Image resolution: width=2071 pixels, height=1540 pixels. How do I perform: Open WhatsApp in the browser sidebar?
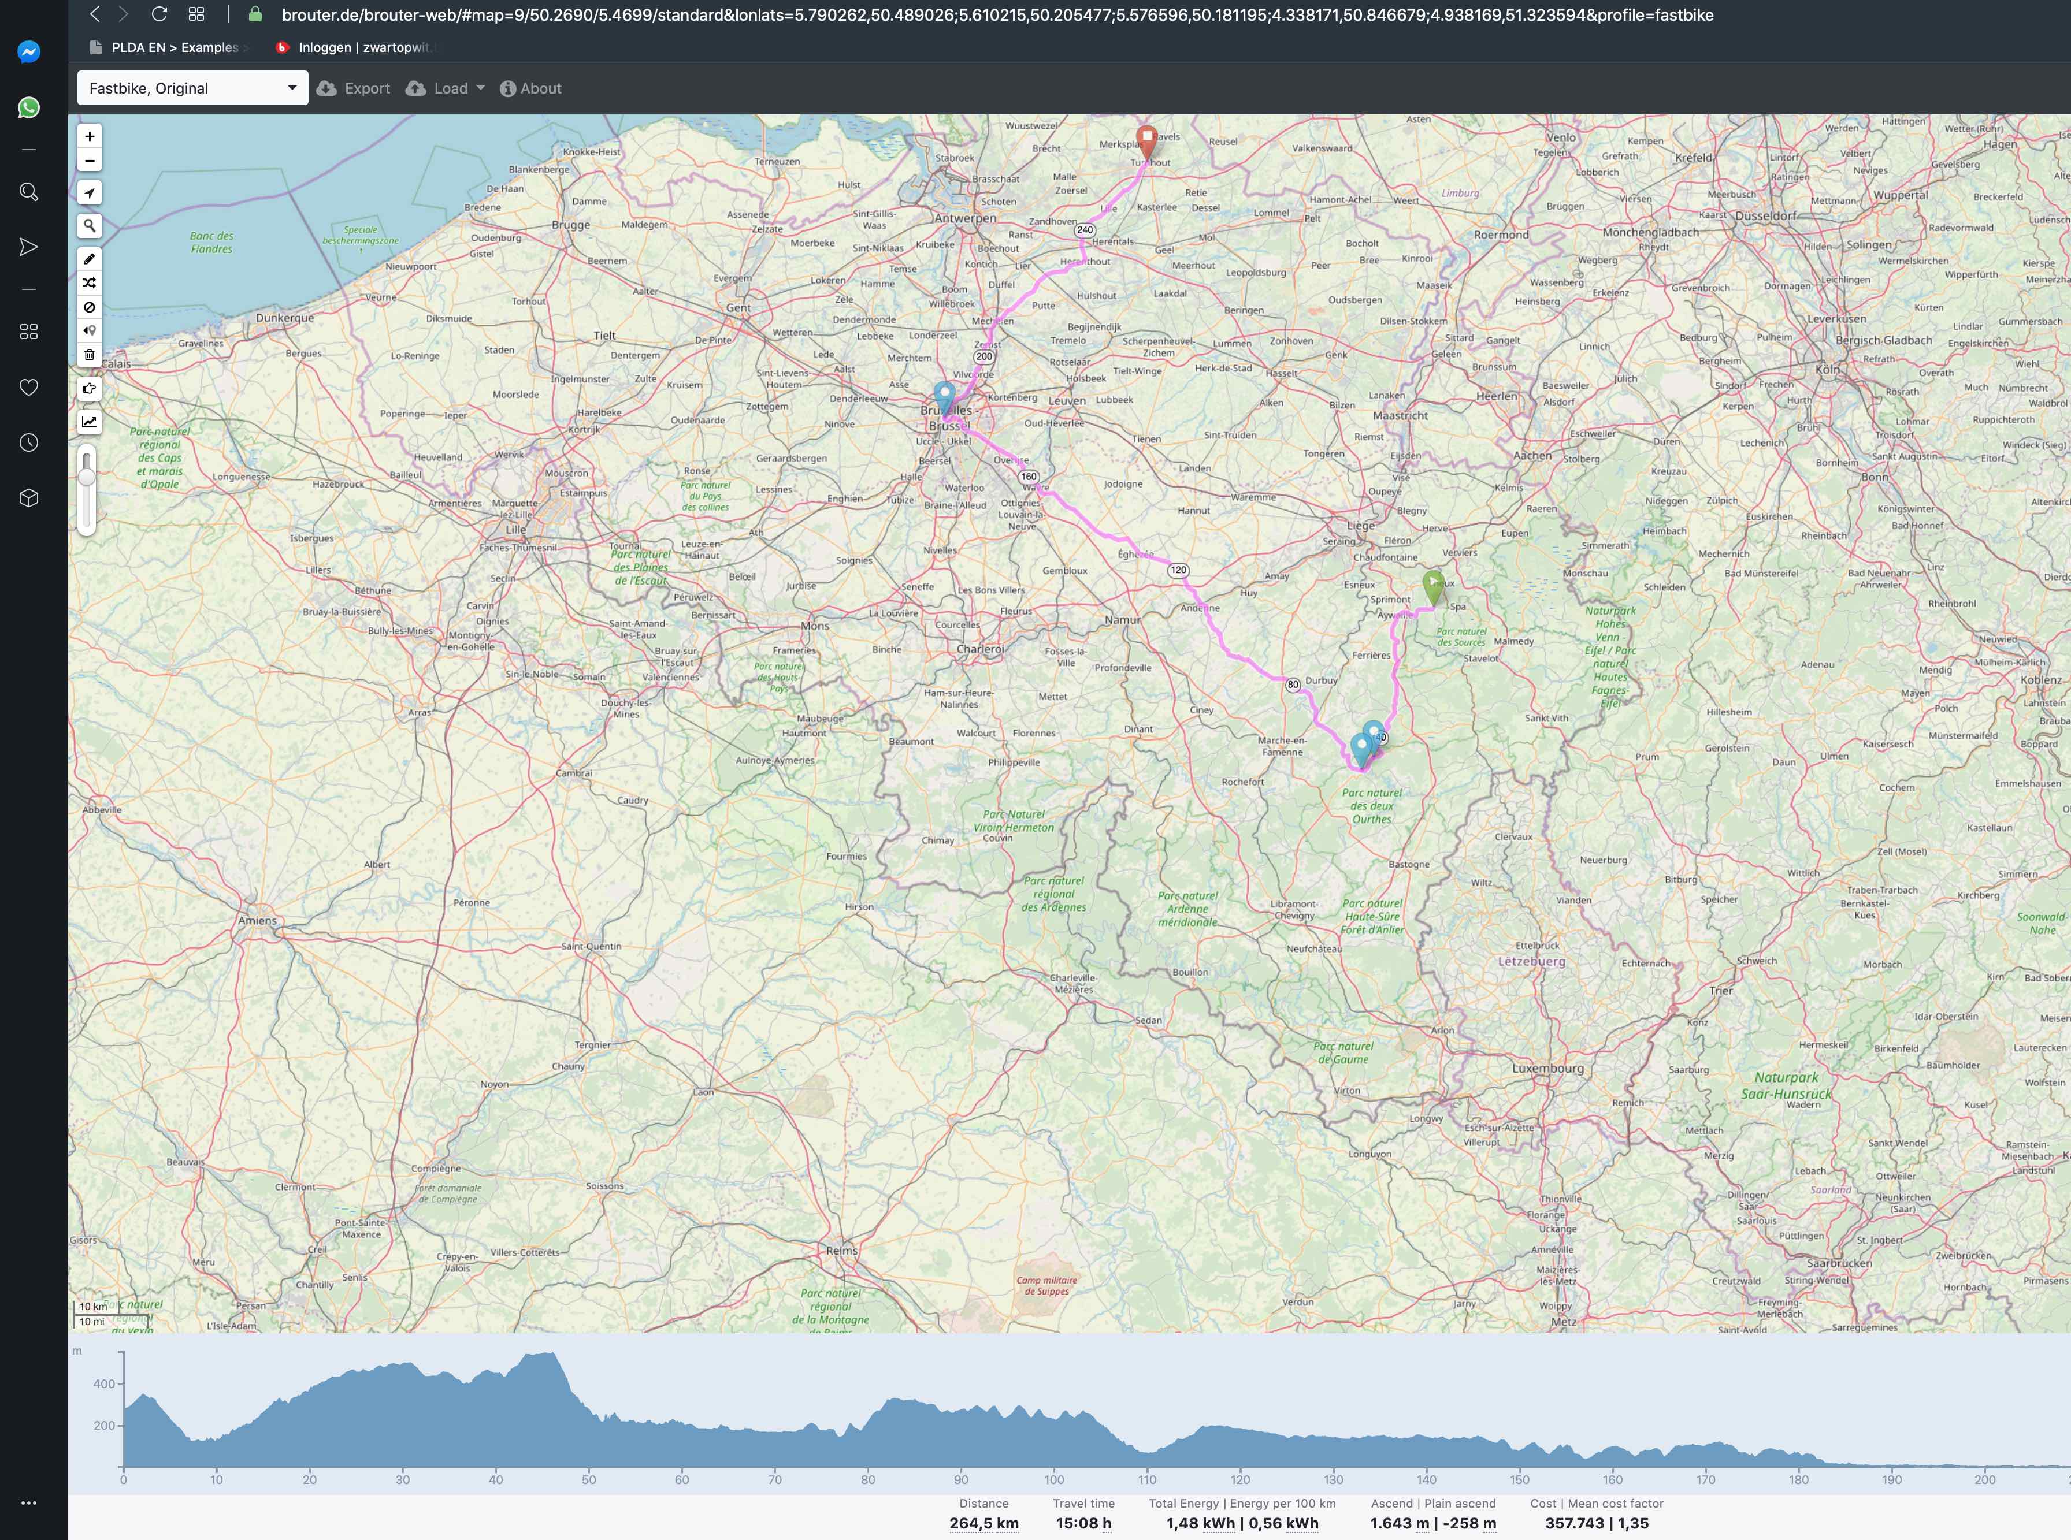(x=29, y=108)
